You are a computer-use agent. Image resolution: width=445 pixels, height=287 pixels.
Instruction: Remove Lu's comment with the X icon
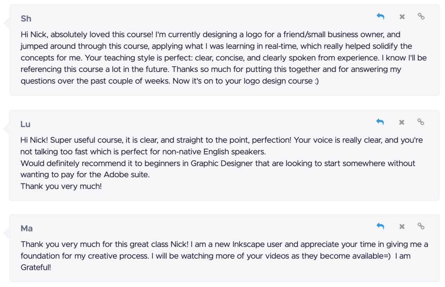pyautogui.click(x=402, y=122)
